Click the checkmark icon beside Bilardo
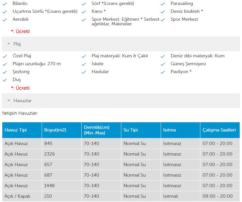Viewport: 242px width, 202px height. tap(5, 4)
